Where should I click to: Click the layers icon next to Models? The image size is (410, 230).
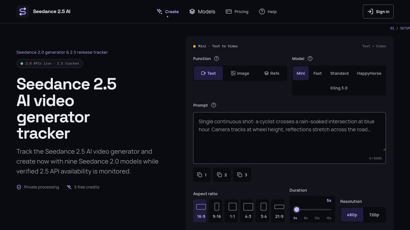192,11
